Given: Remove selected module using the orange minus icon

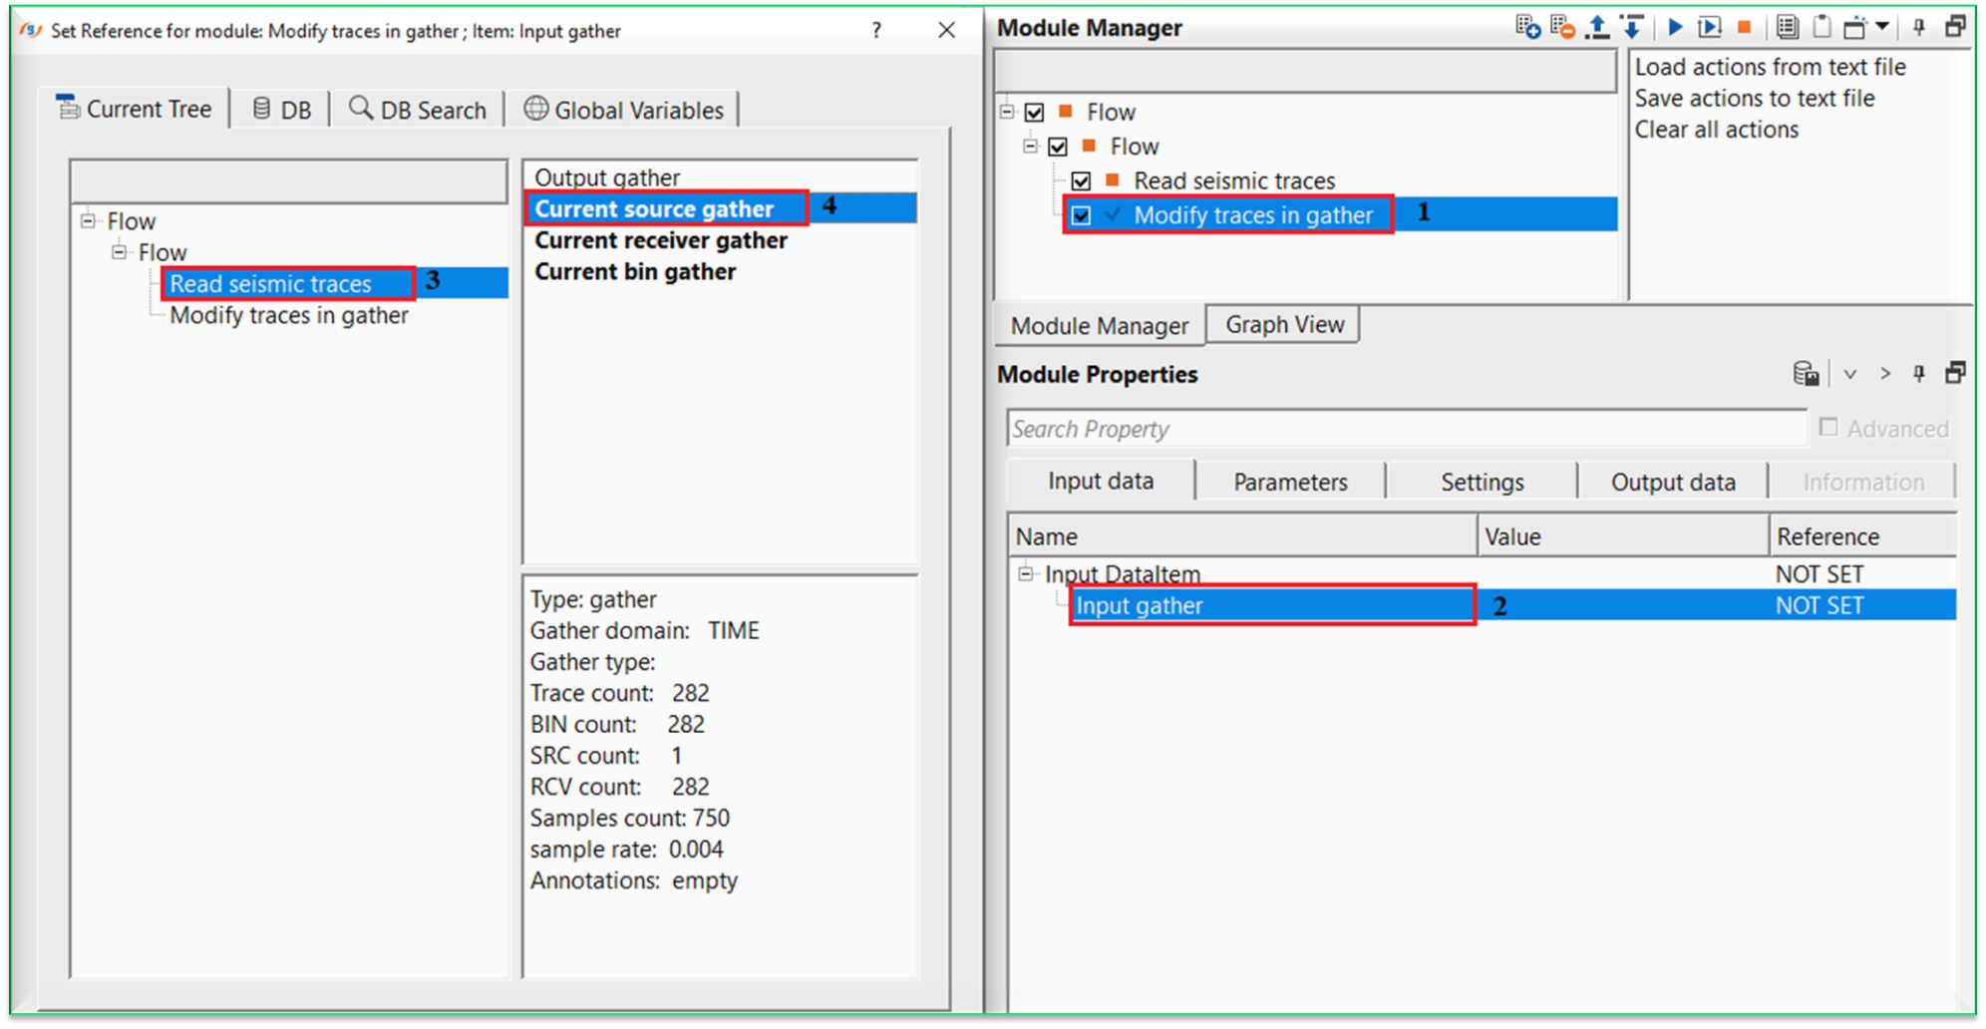Looking at the screenshot, I should [x=1563, y=27].
